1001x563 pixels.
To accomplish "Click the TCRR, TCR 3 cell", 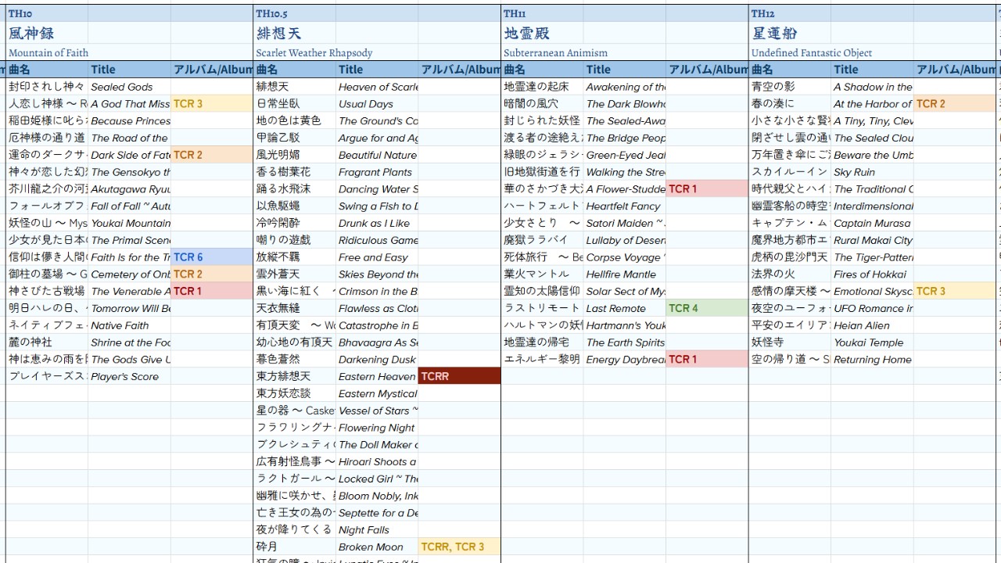I will (459, 547).
